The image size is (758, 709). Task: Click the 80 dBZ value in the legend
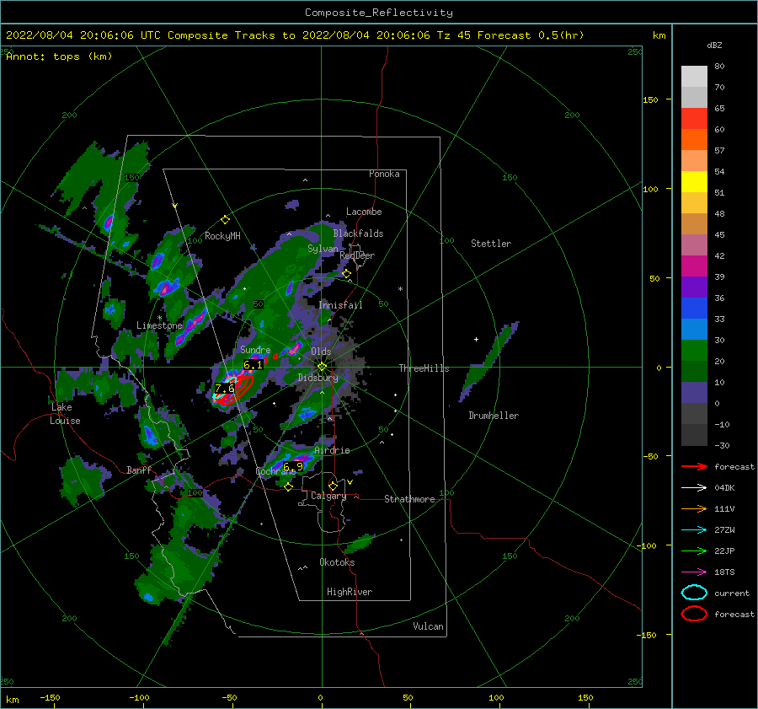(x=719, y=67)
